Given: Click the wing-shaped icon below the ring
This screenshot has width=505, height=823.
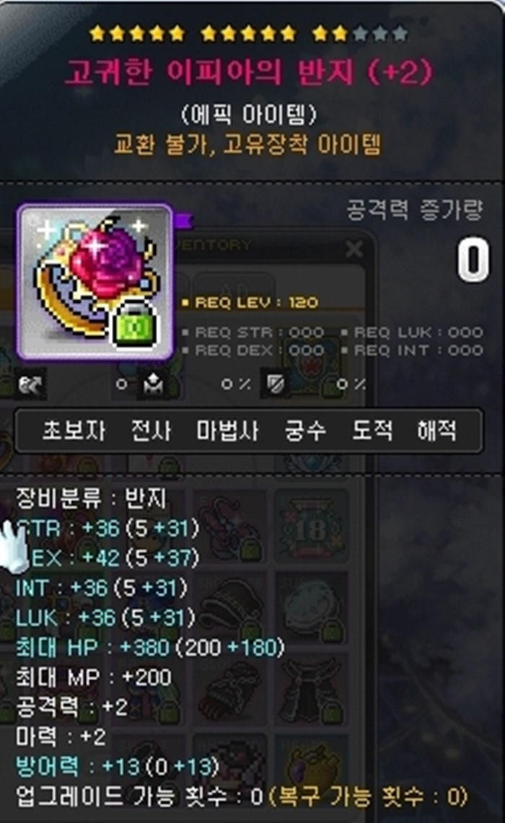Looking at the screenshot, I should click(30, 384).
